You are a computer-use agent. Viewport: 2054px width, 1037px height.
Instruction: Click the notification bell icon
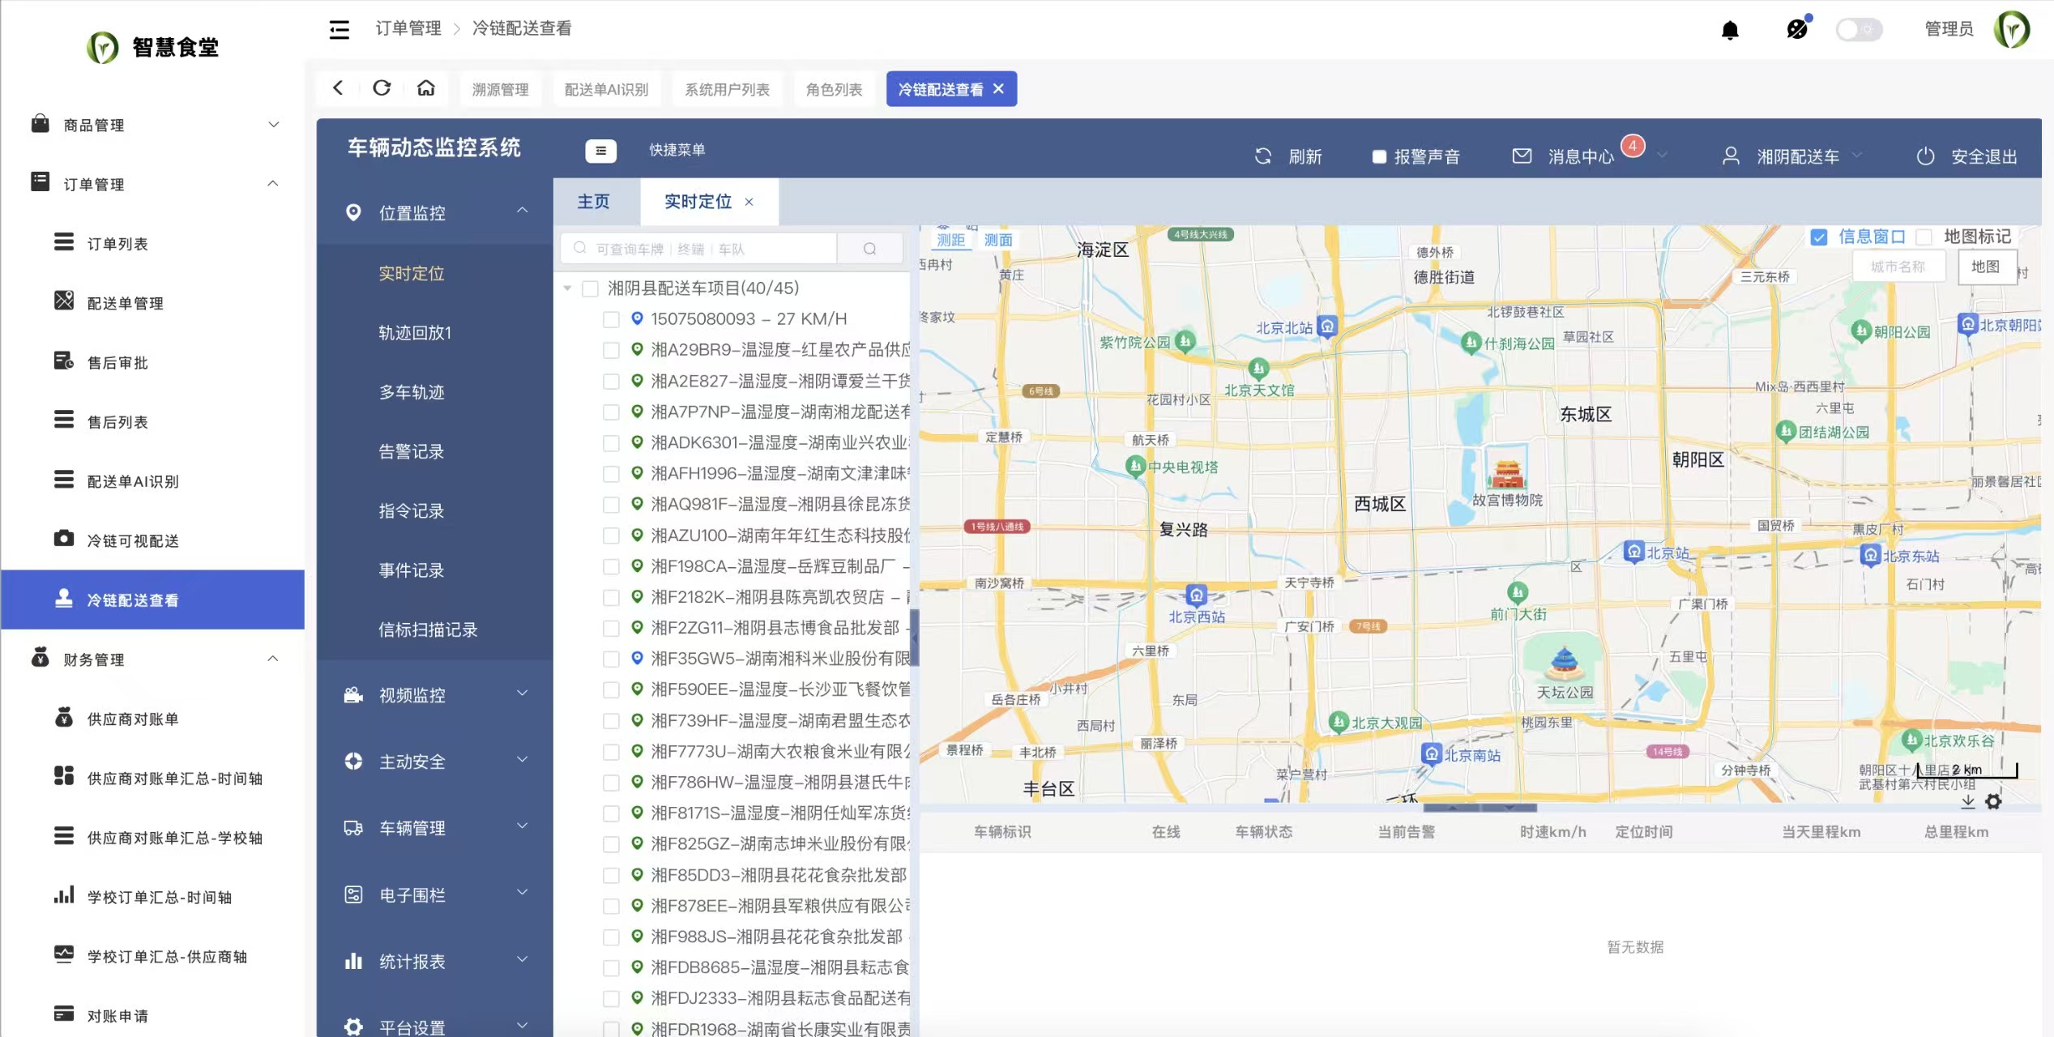tap(1729, 31)
